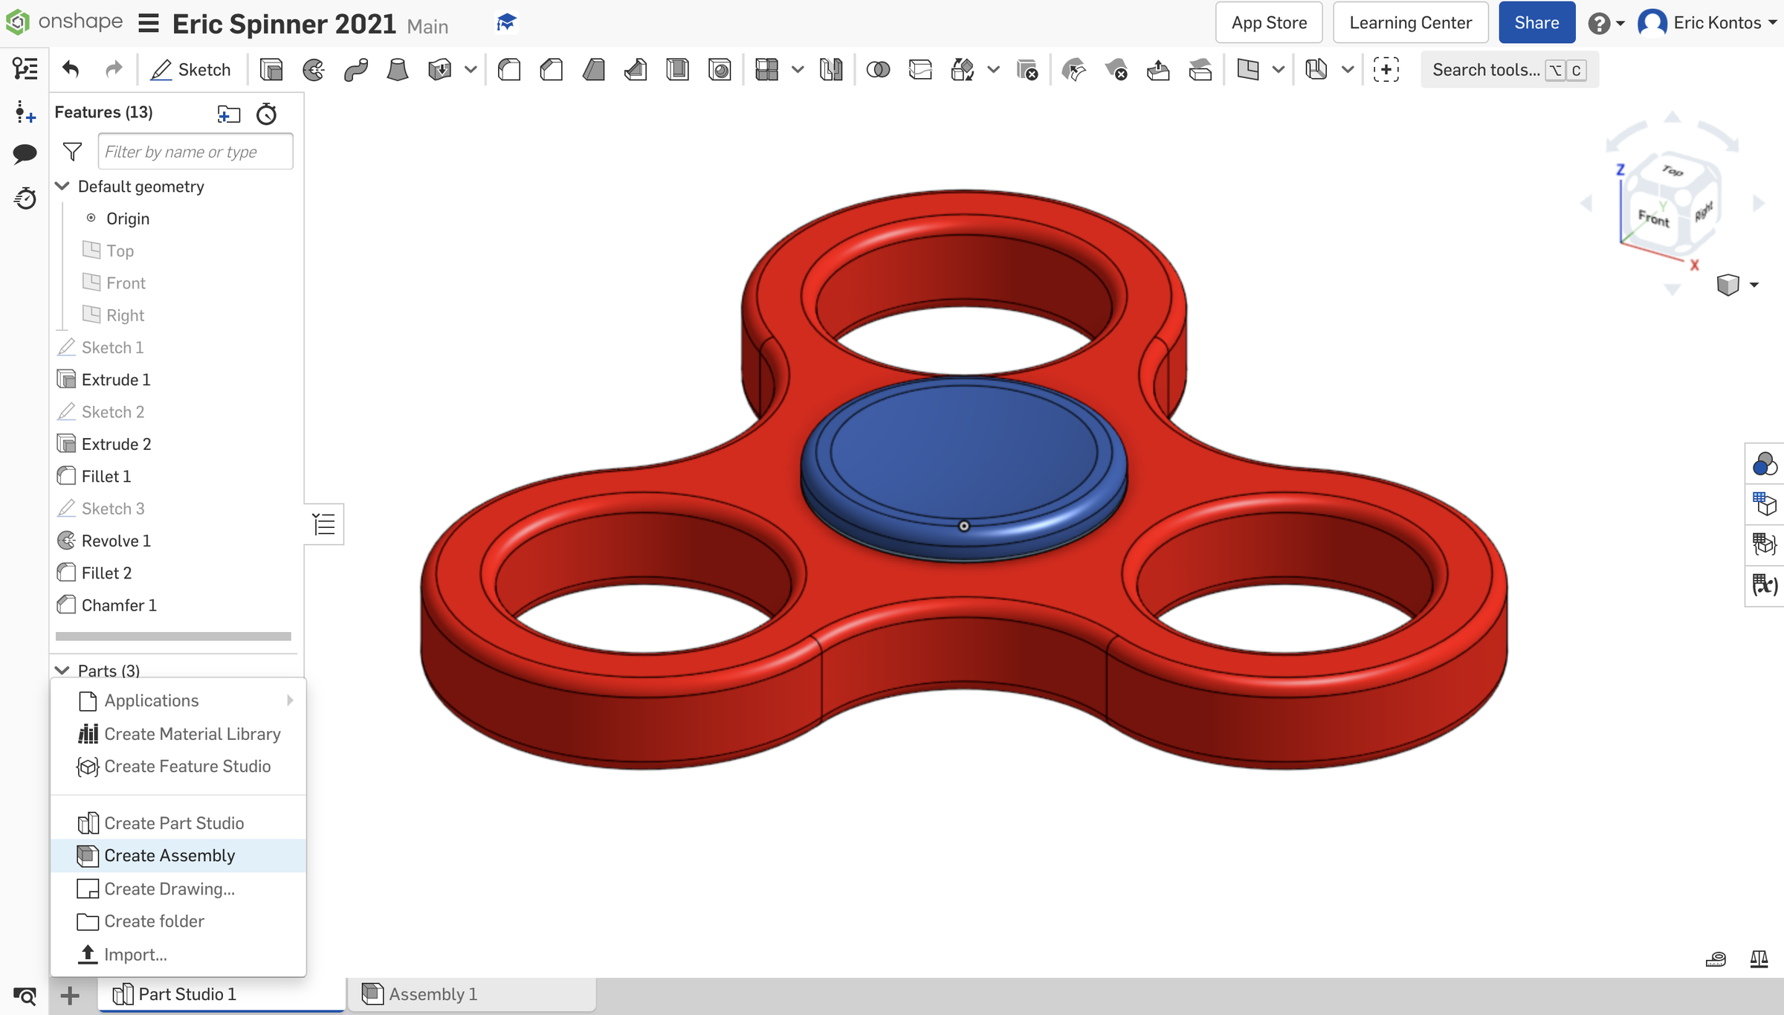Select the Mirror tool
1784x1015 pixels.
[831, 68]
